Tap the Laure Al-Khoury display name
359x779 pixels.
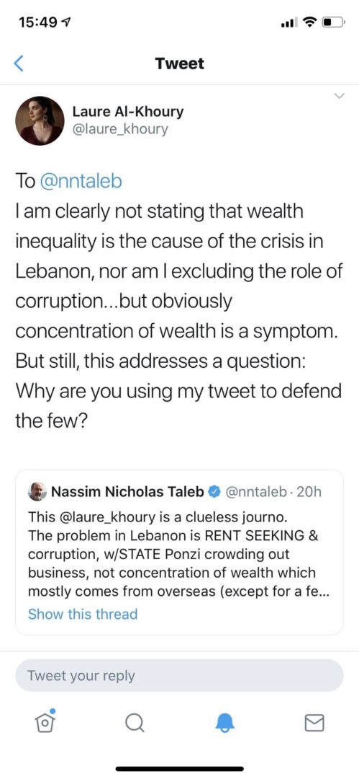point(128,112)
